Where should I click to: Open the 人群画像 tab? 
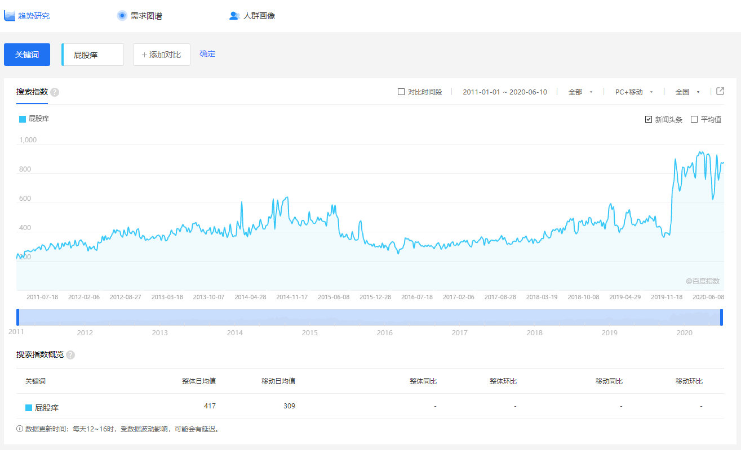click(x=259, y=16)
